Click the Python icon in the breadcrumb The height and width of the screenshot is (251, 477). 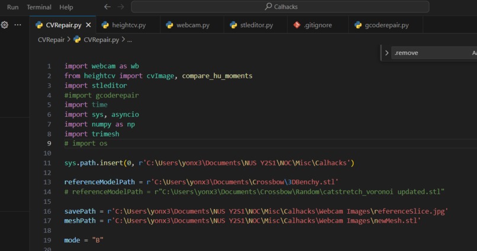pyautogui.click(x=77, y=40)
